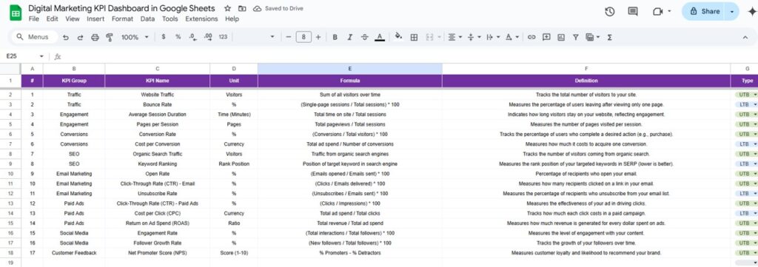Open the Tools menu
The image size is (758, 267).
(170, 18)
